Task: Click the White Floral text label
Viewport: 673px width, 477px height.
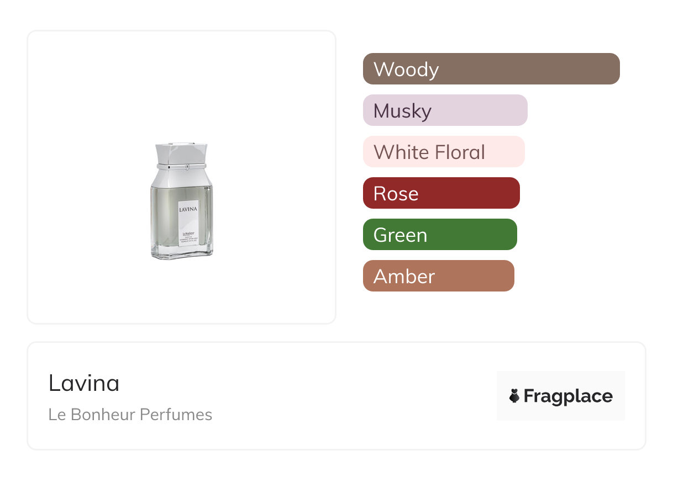Action: [429, 152]
